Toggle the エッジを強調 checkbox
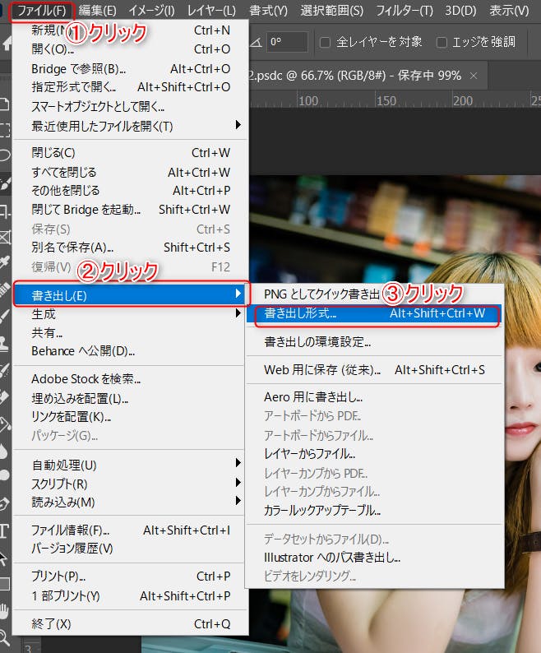 click(x=442, y=42)
